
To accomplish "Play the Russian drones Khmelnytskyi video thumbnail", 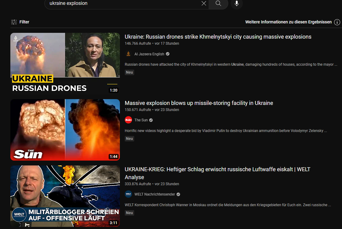I will pyautogui.click(x=65, y=64).
